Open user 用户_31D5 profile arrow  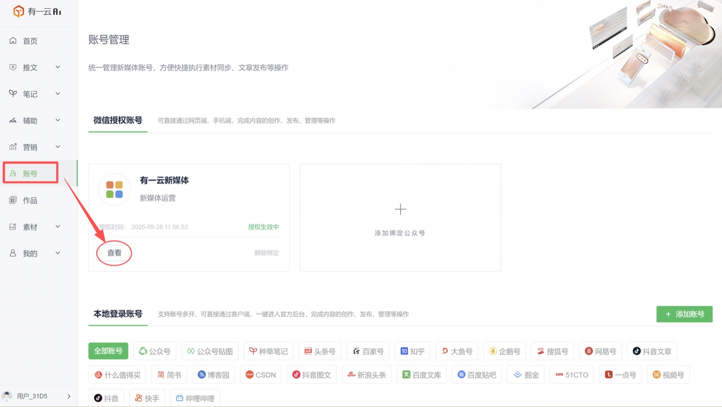69,396
